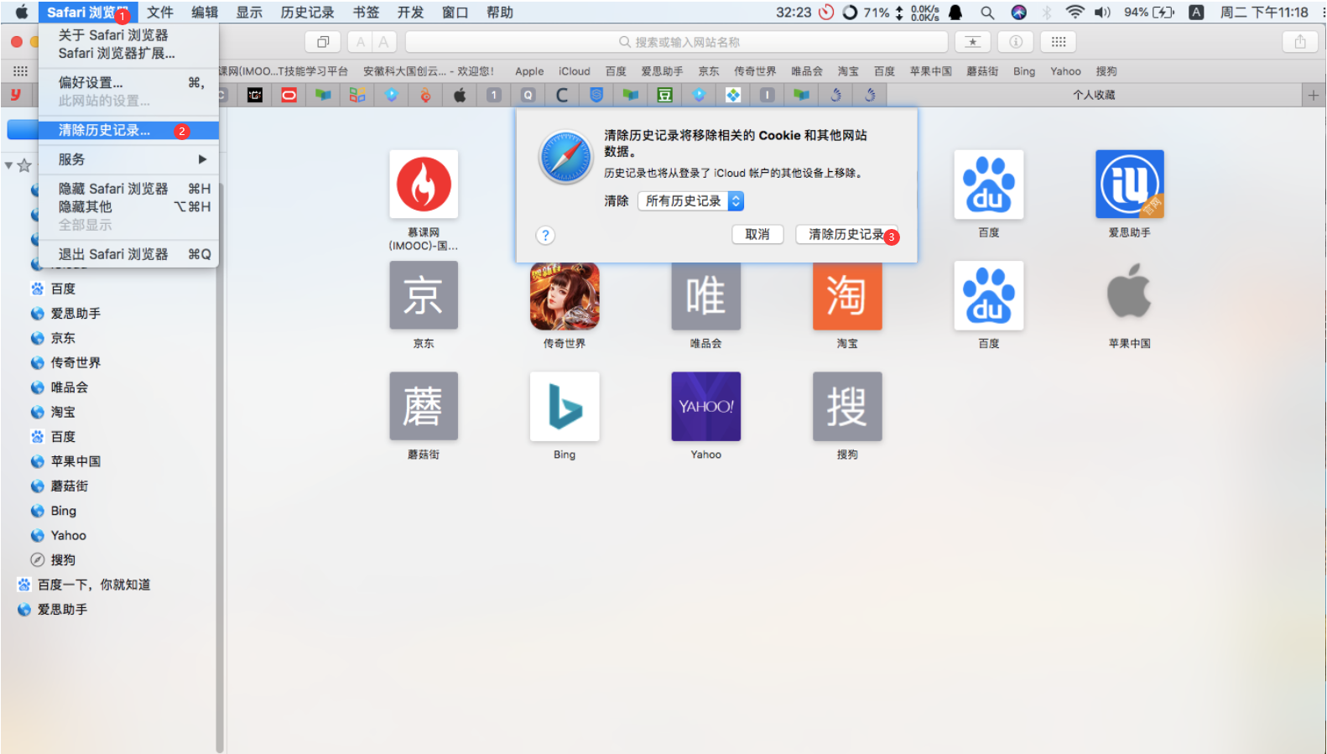Image resolution: width=1327 pixels, height=754 pixels.
Task: Select 爱思助手 in the bookmarks sidebar
Action: (x=75, y=314)
